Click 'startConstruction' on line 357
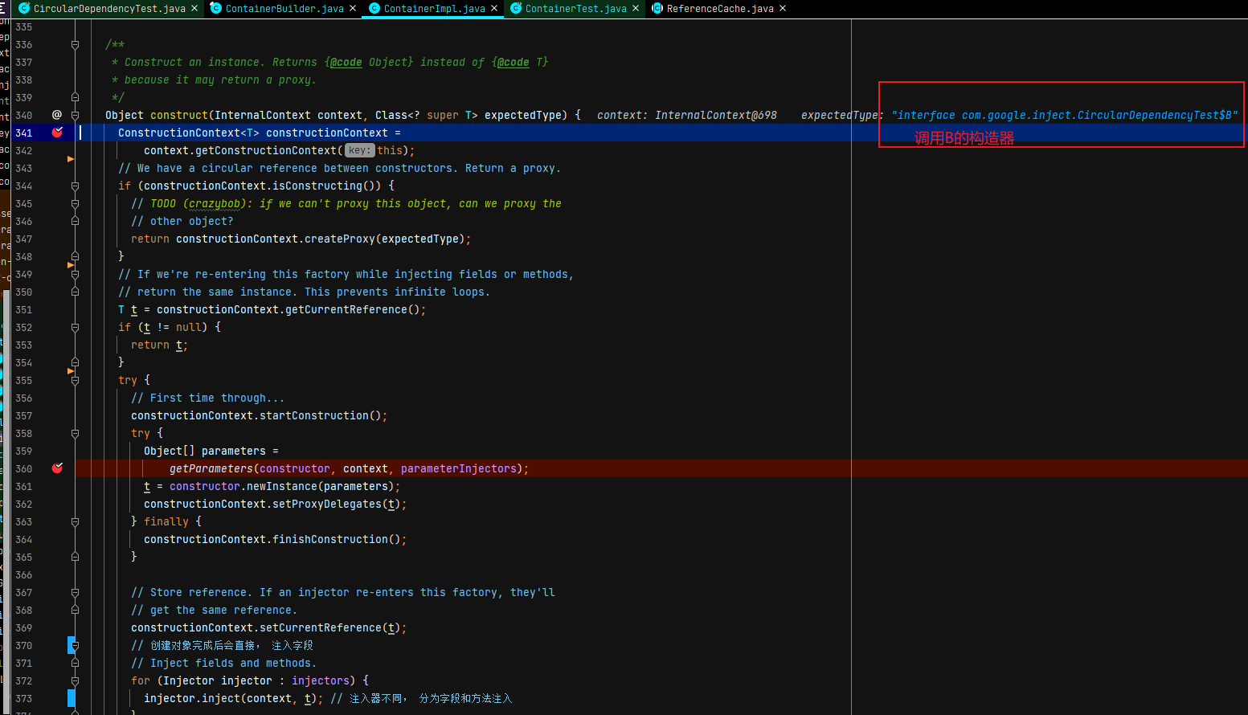The height and width of the screenshot is (715, 1248). tap(314, 415)
